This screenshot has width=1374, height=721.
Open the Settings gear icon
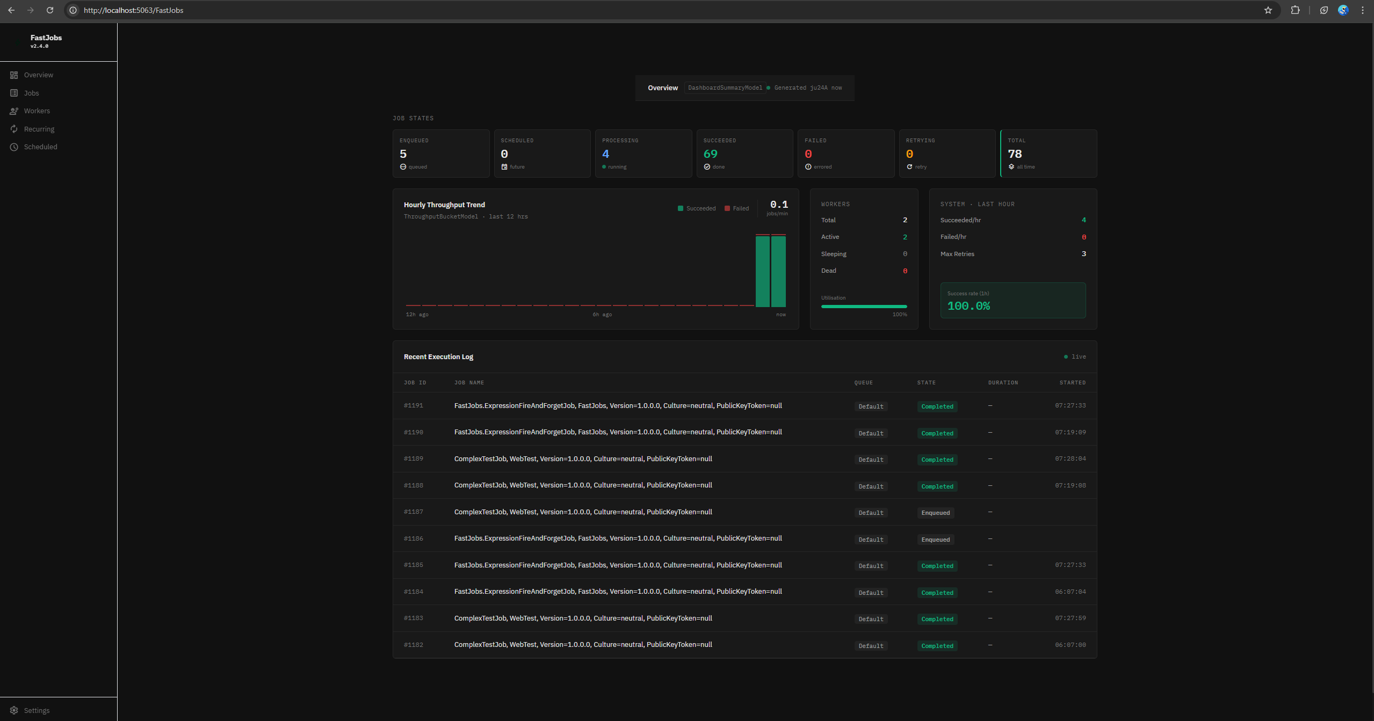point(14,710)
